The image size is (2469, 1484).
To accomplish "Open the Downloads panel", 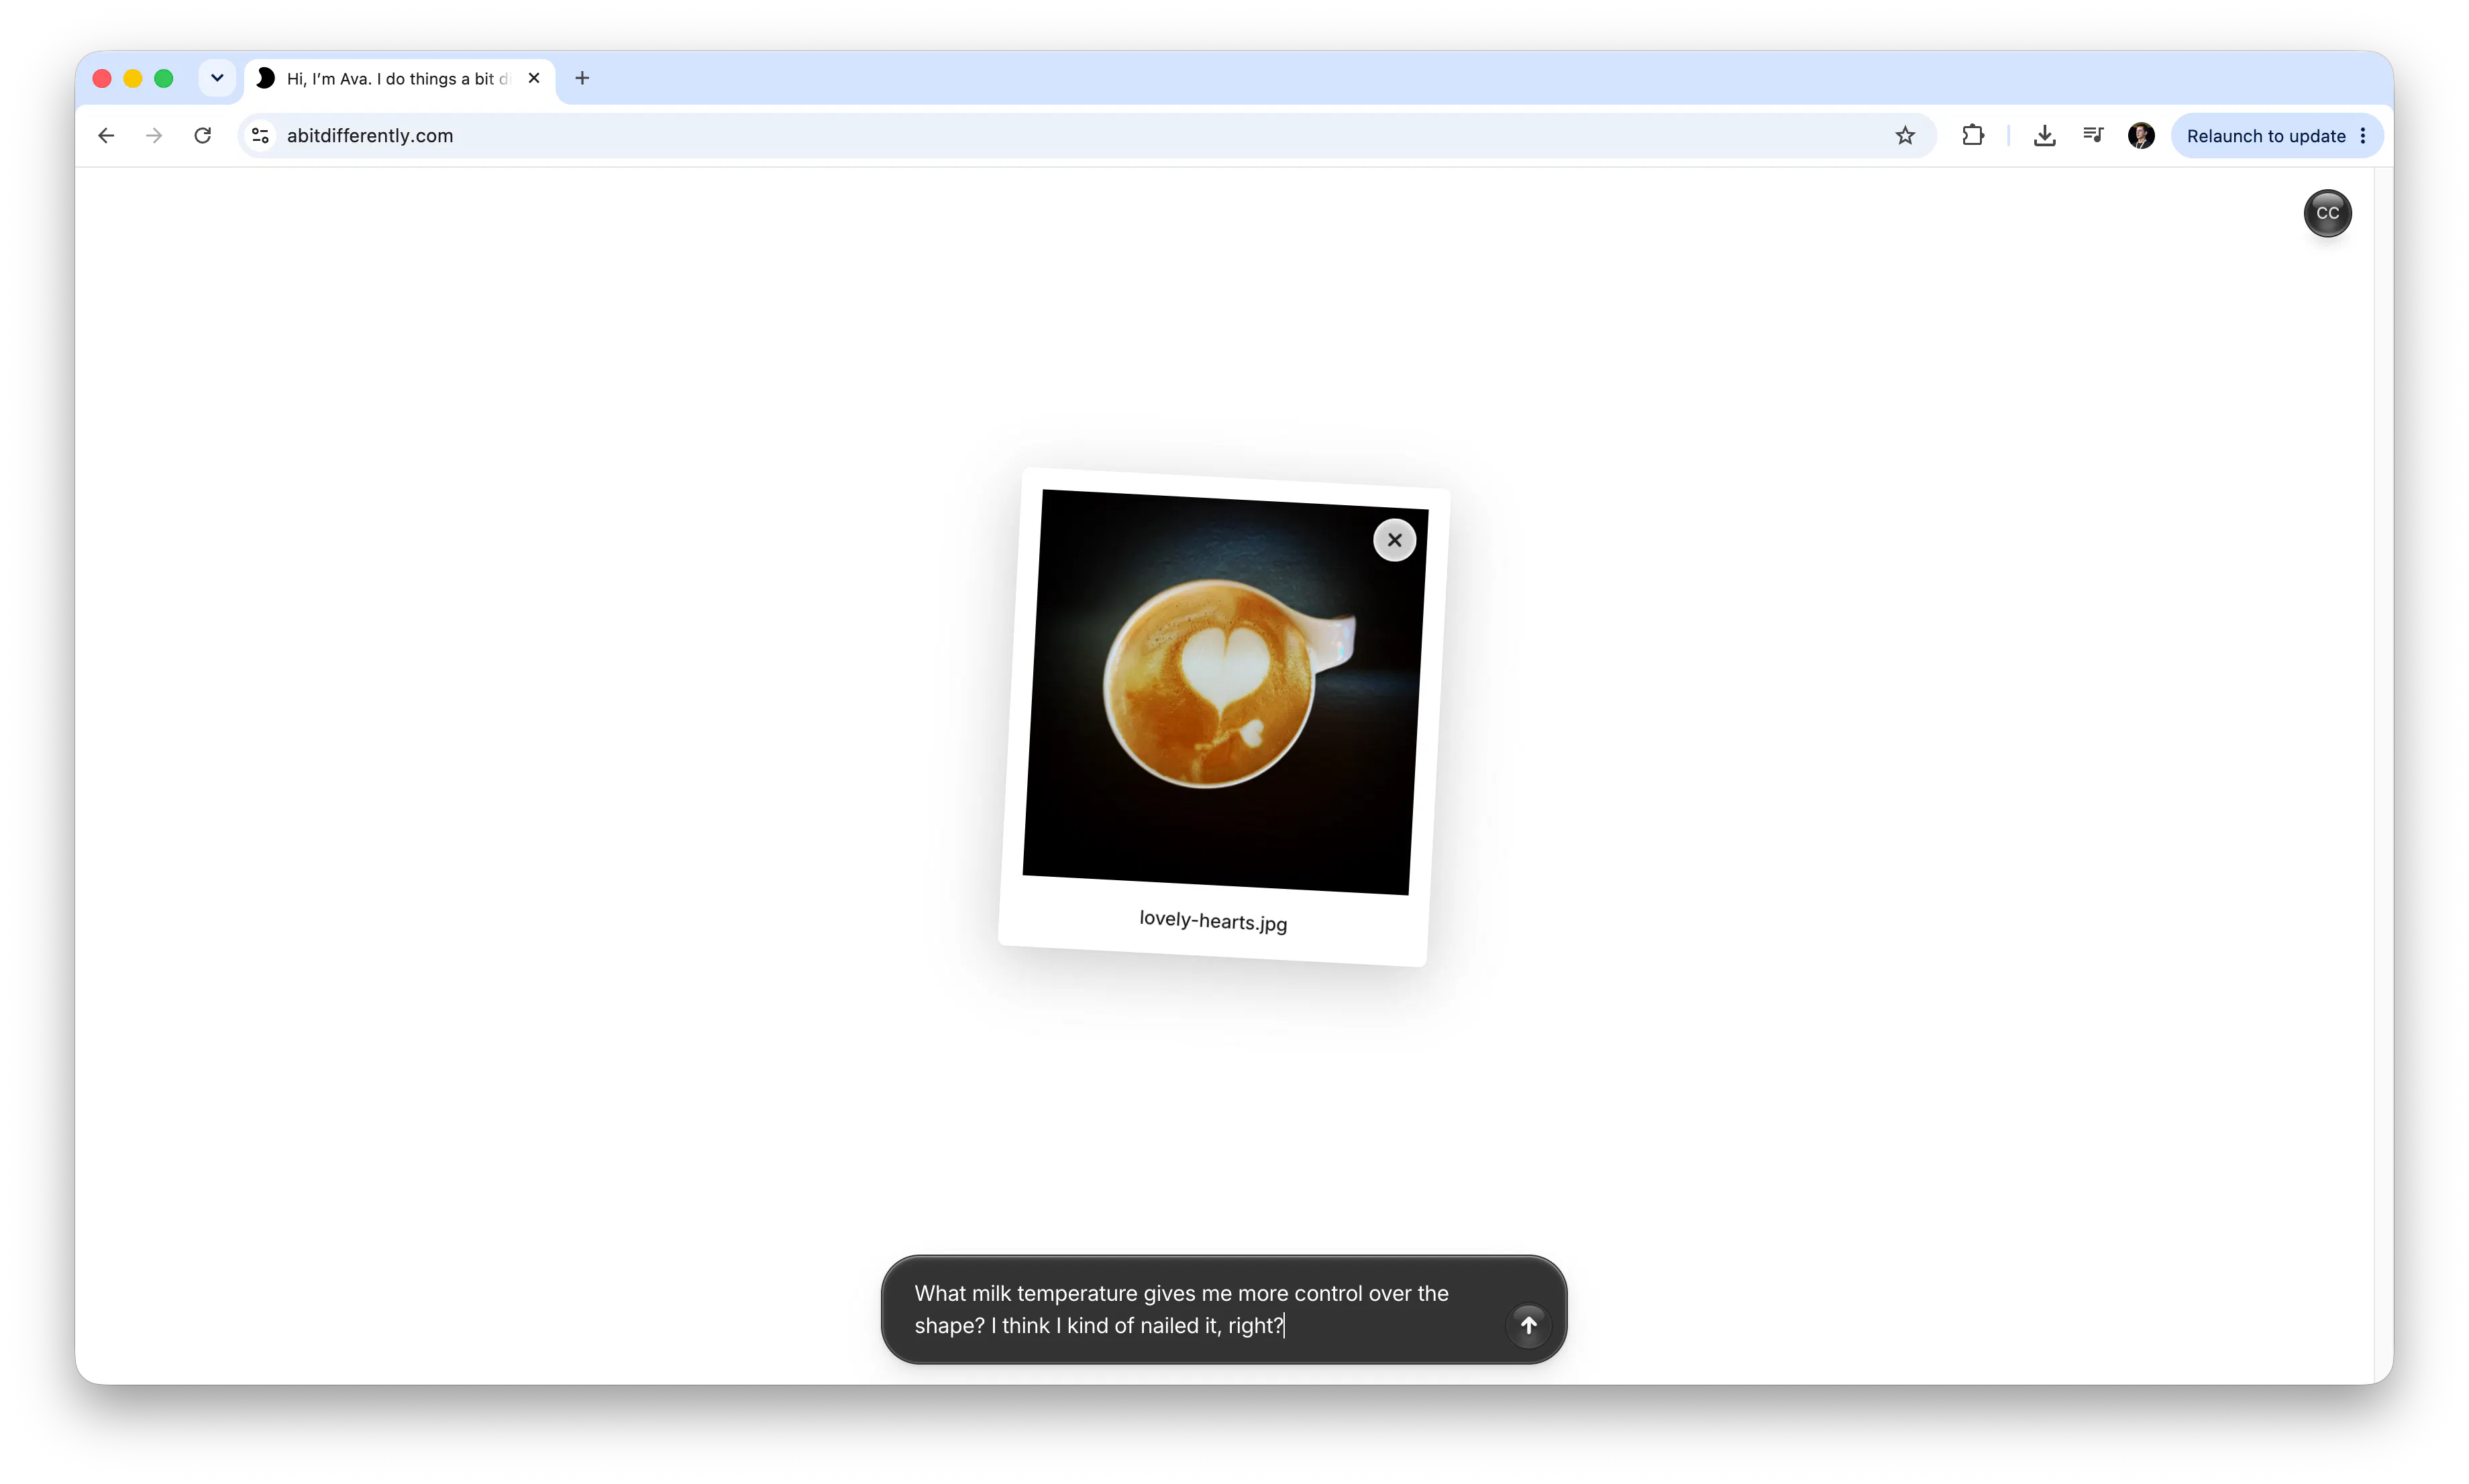I will tap(2044, 135).
